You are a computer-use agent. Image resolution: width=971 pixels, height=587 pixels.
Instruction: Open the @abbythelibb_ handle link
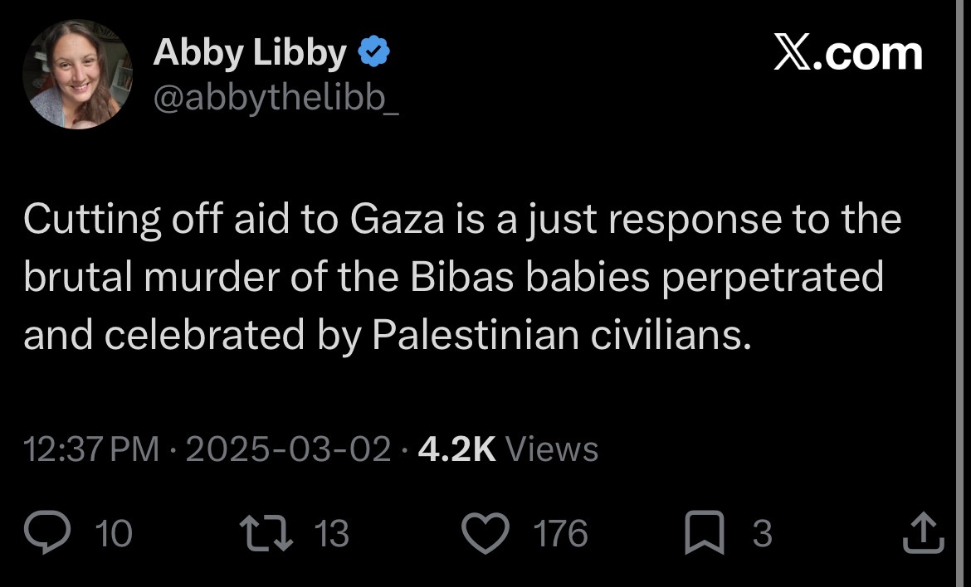pos(276,98)
